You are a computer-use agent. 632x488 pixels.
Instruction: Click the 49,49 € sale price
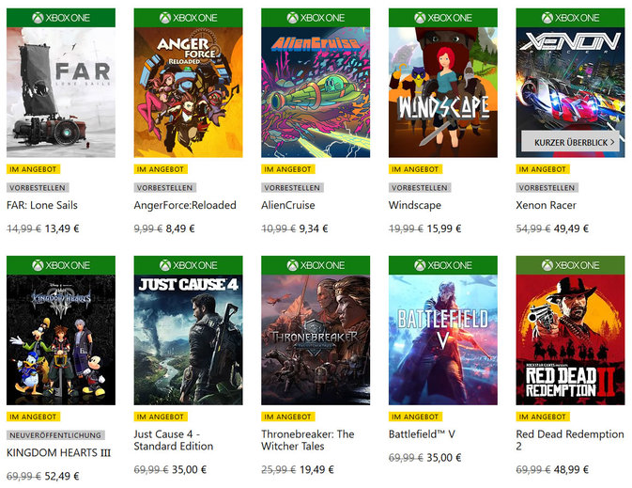(572, 228)
